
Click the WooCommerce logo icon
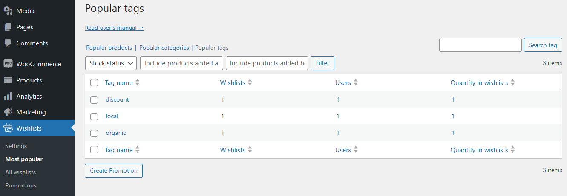click(x=8, y=64)
